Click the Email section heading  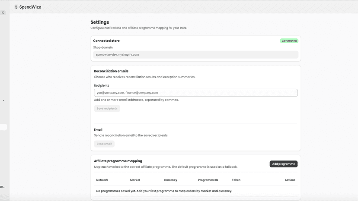tap(98, 130)
